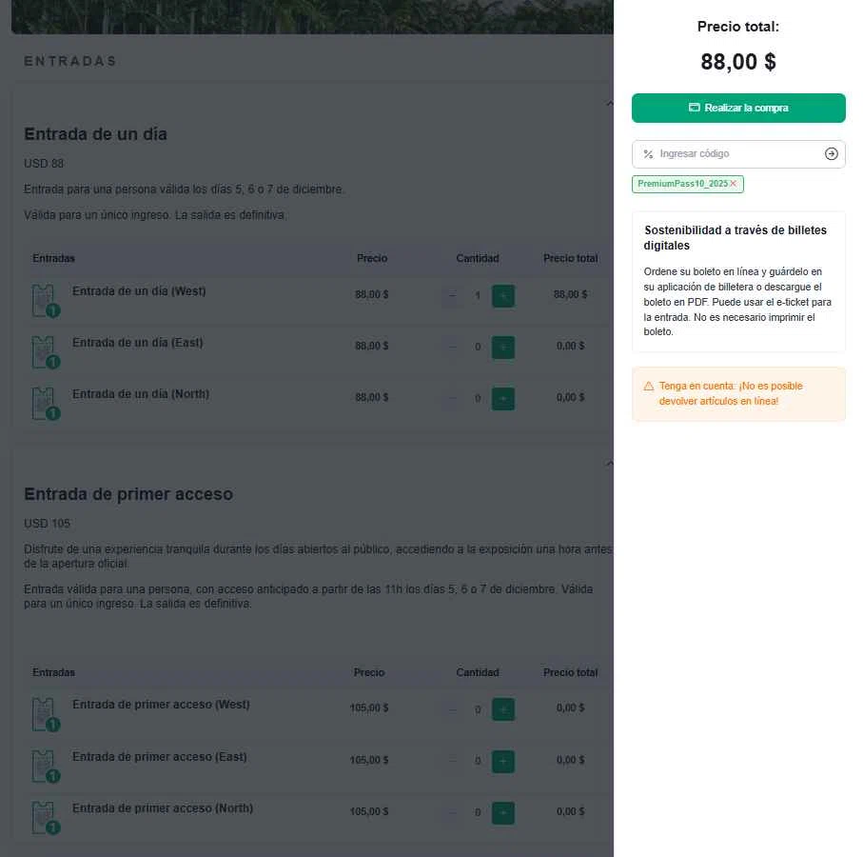863x857 pixels.
Task: Remove the PremiumPass10_2025 coupon code
Action: pyautogui.click(x=733, y=184)
